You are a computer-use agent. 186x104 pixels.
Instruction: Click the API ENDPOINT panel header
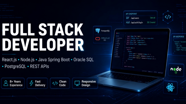click(x=131, y=14)
